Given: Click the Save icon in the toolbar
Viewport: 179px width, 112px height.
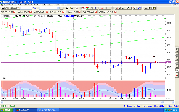Looking at the screenshot, I should 67,8.
